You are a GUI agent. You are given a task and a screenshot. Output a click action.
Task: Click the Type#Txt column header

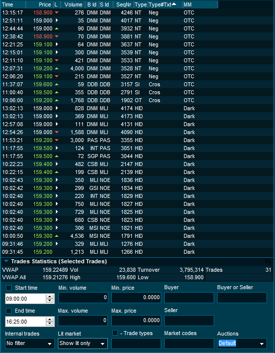[165, 4]
